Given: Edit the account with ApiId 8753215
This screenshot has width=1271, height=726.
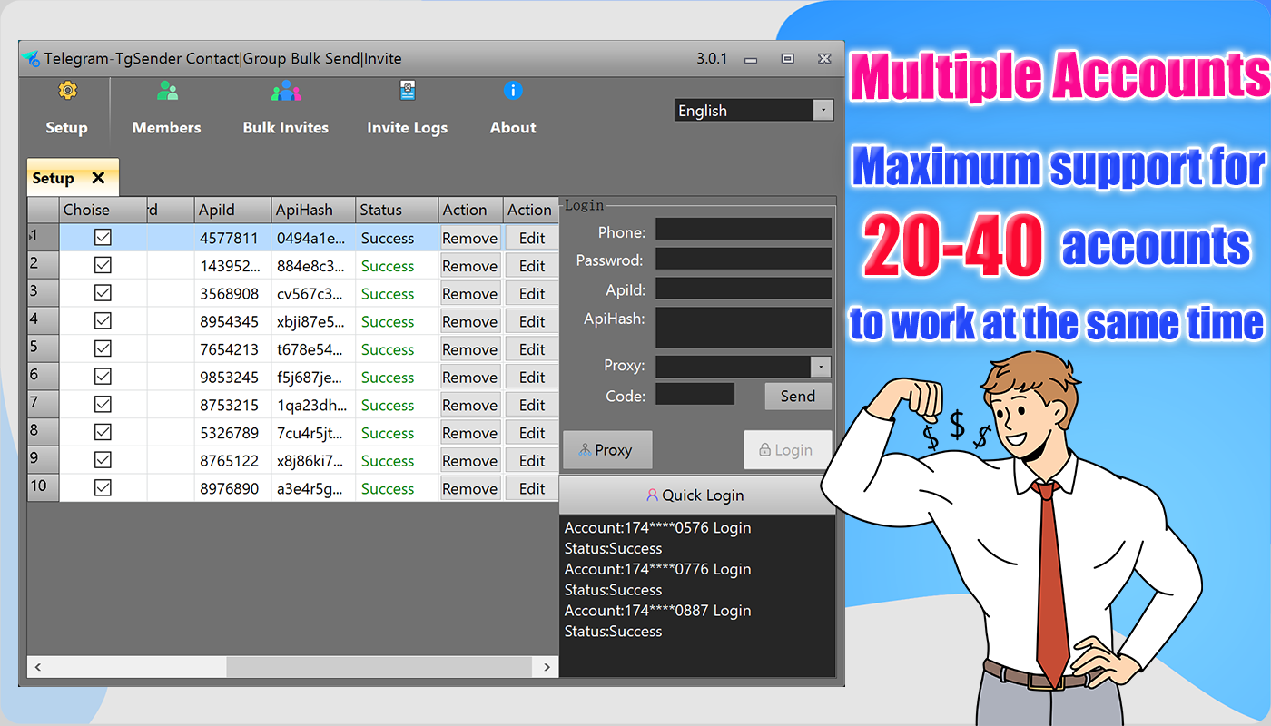Looking at the screenshot, I should point(532,406).
